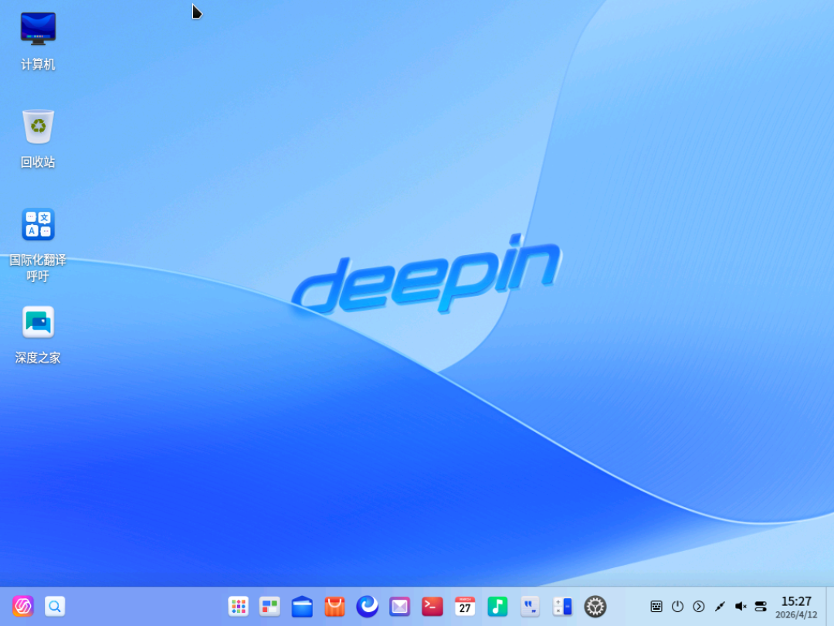The image size is (834, 626).
Task: Open the onscreen keyboard tray icon
Action: point(656,607)
